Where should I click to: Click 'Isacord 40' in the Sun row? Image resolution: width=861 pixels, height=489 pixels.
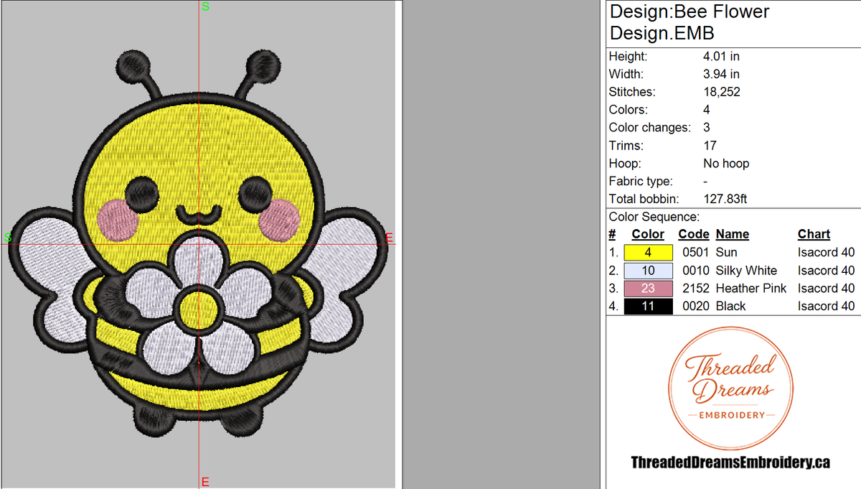pyautogui.click(x=826, y=253)
